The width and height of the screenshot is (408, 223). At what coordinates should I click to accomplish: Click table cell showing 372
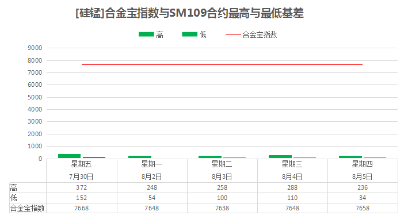pyautogui.click(x=82, y=187)
